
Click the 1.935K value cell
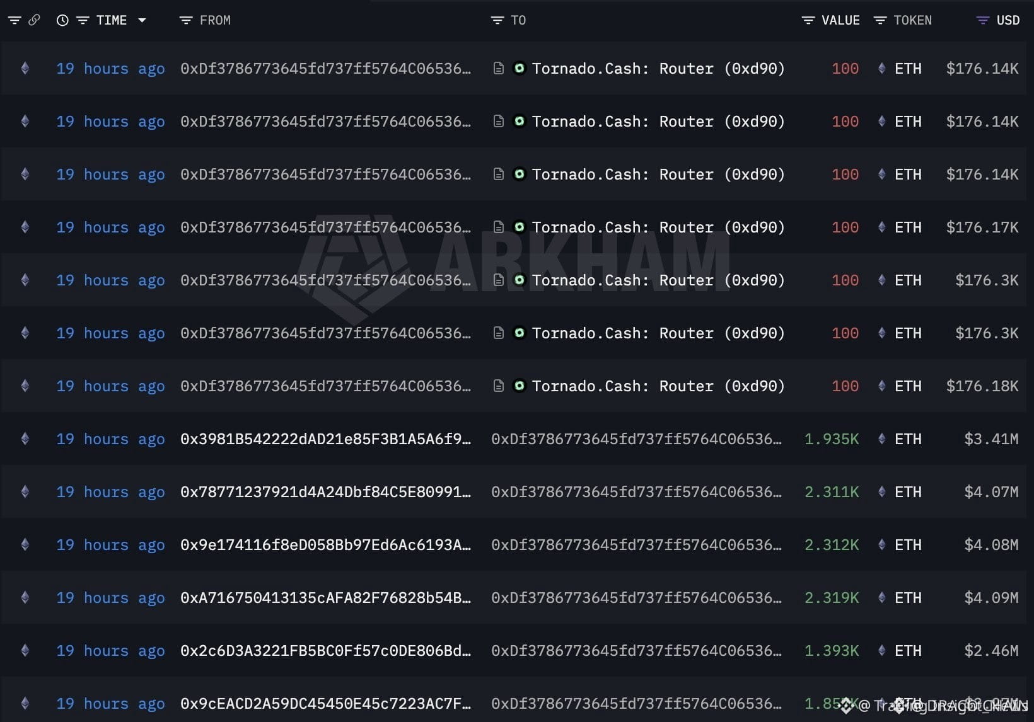832,438
